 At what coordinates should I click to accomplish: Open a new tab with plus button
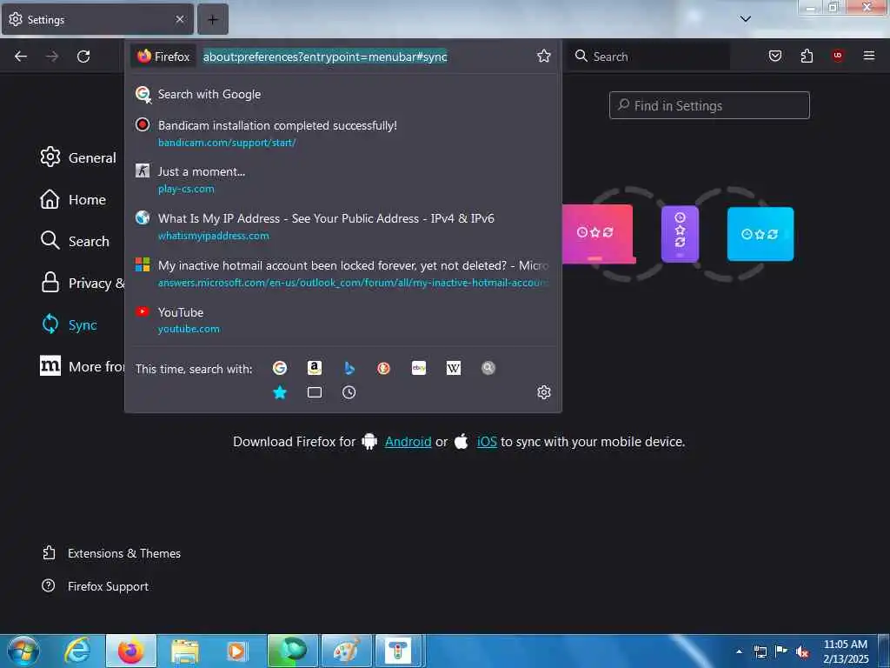(x=213, y=19)
